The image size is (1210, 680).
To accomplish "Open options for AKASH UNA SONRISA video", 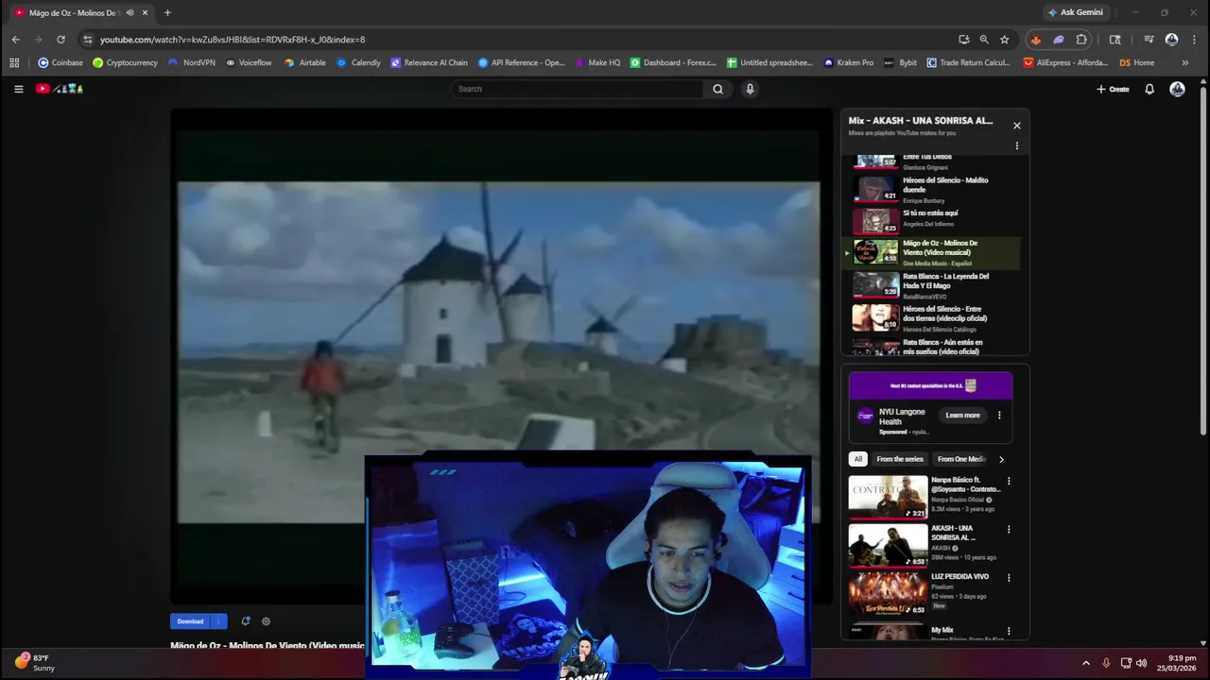I will pos(1009,530).
